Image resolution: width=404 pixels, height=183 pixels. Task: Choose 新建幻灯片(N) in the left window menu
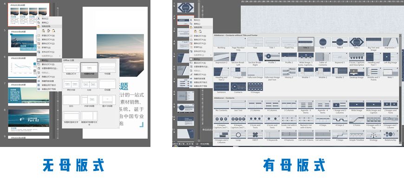pos(50,36)
